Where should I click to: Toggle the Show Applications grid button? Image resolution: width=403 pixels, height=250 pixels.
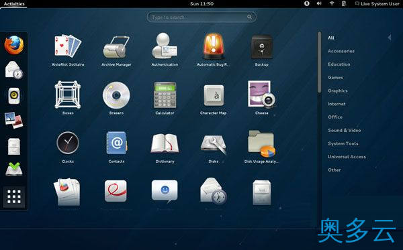point(14,197)
